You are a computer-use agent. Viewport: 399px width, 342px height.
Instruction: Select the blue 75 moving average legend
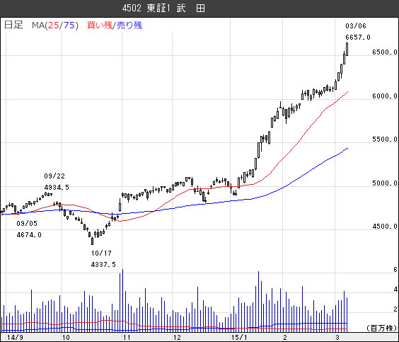[x=69, y=25]
